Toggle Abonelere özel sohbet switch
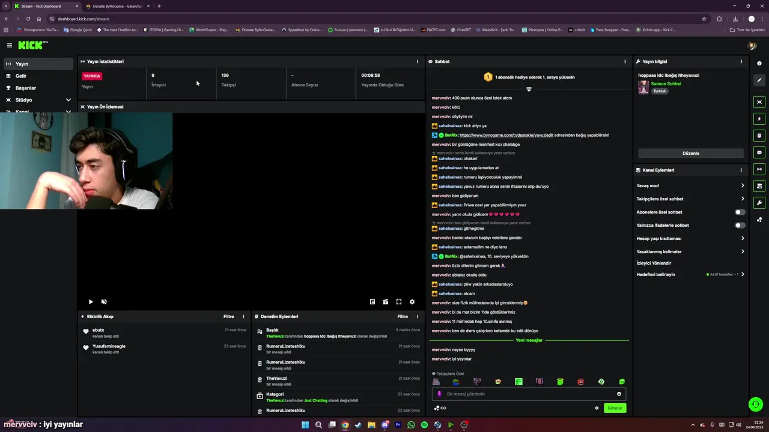The width and height of the screenshot is (769, 432). click(740, 212)
